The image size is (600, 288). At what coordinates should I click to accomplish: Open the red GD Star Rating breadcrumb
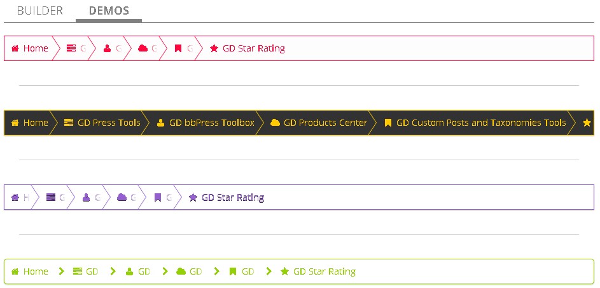(x=248, y=48)
